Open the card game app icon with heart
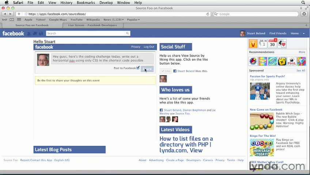 282,43
